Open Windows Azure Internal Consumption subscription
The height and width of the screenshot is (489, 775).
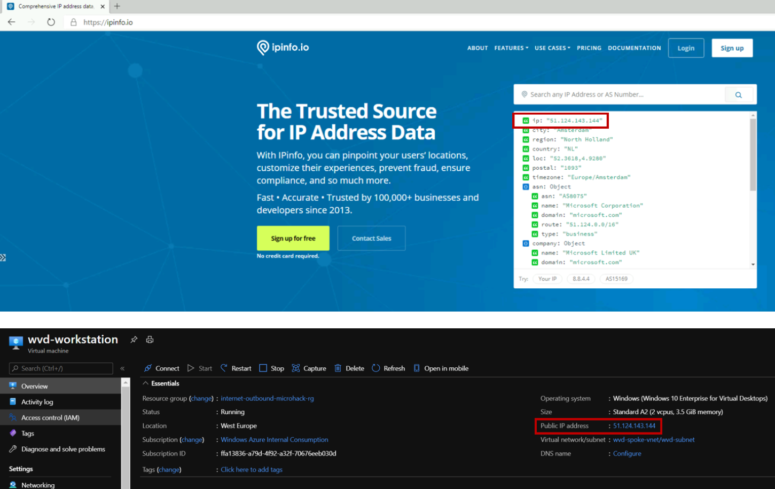(275, 440)
